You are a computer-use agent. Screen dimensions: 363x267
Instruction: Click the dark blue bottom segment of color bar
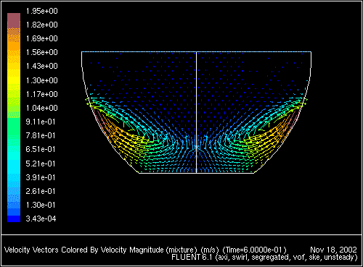click(x=14, y=219)
